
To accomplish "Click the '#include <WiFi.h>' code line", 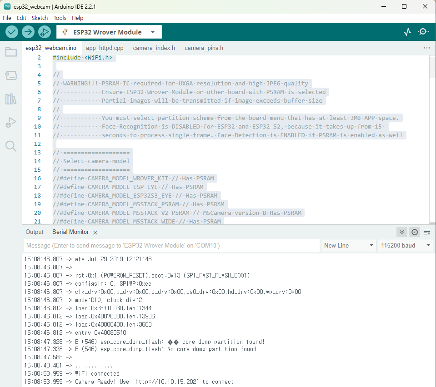I will (82, 58).
